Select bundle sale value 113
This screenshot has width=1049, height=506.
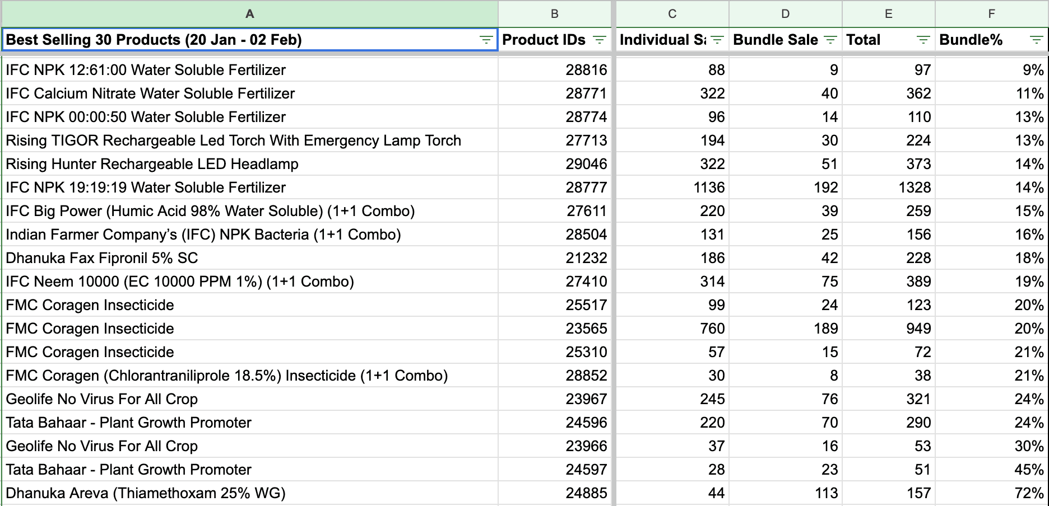[x=786, y=493]
